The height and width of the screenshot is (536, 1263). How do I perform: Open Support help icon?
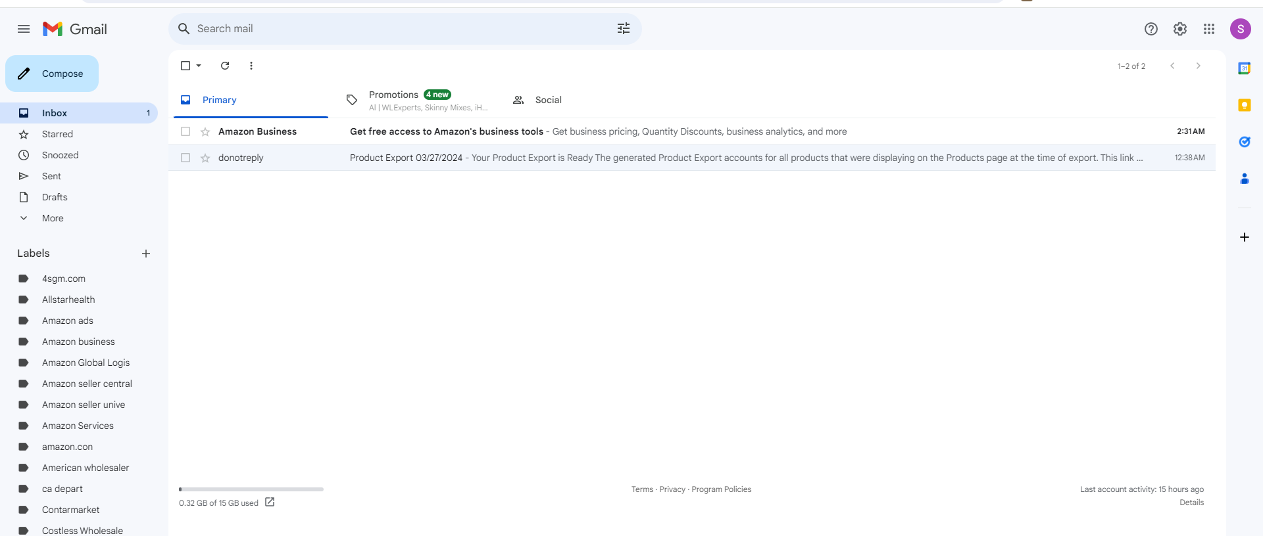(x=1151, y=29)
